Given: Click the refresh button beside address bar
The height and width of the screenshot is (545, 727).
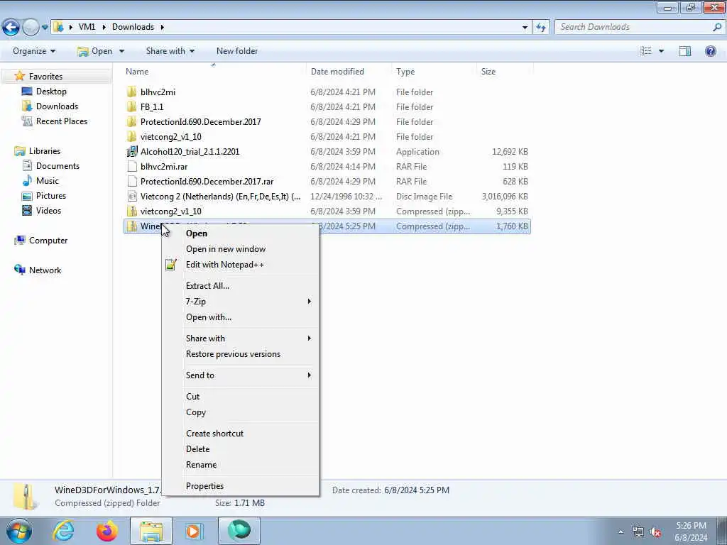Looking at the screenshot, I should [x=541, y=28].
